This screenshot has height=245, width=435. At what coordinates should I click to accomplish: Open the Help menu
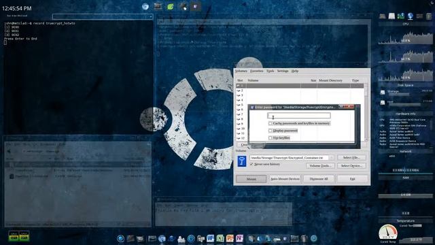pyautogui.click(x=295, y=71)
